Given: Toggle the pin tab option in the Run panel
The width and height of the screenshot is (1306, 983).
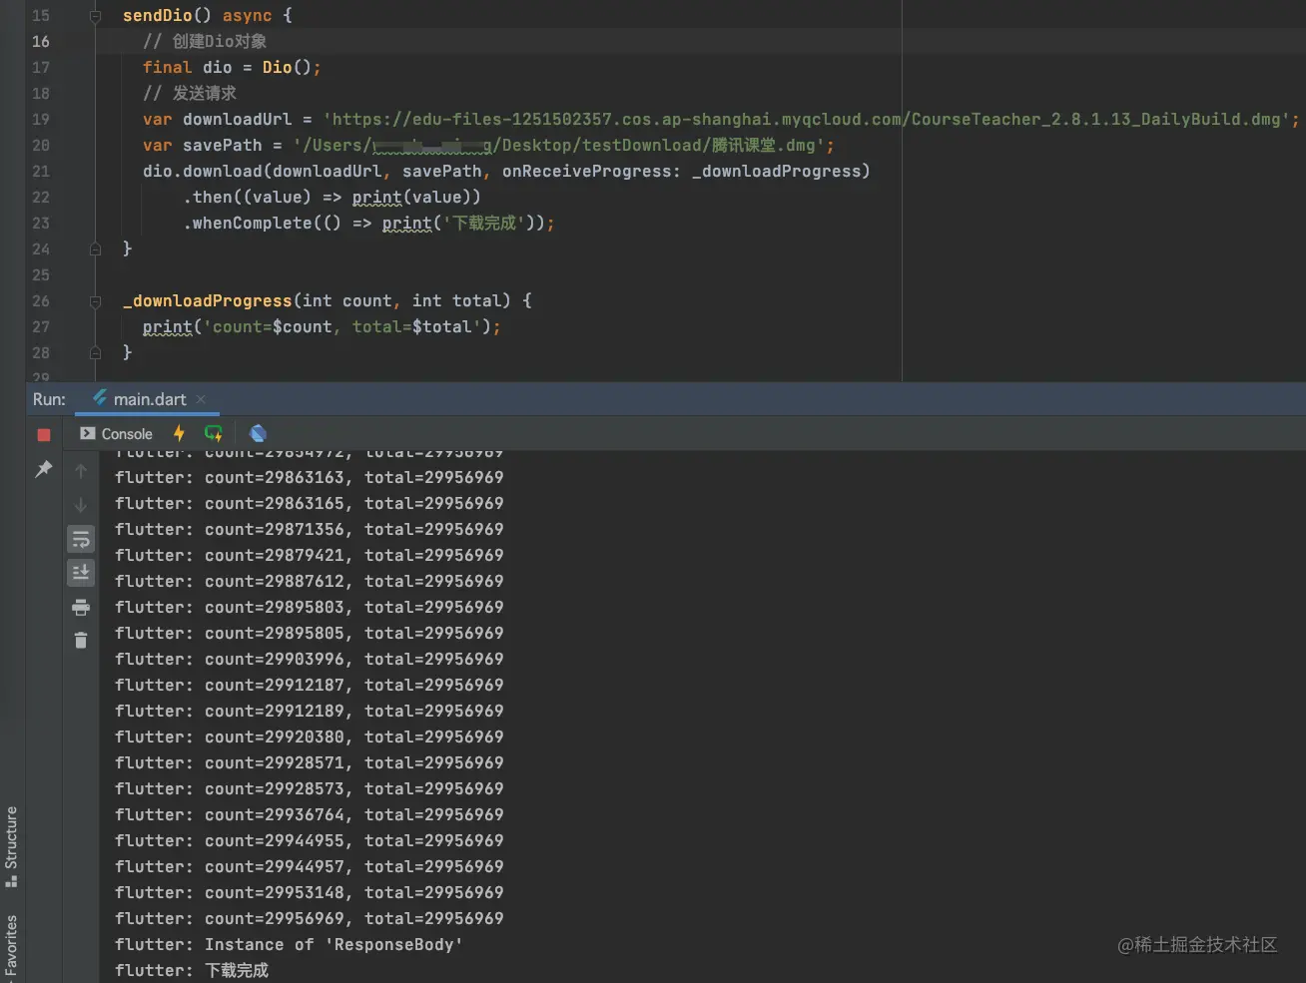Looking at the screenshot, I should pyautogui.click(x=44, y=468).
